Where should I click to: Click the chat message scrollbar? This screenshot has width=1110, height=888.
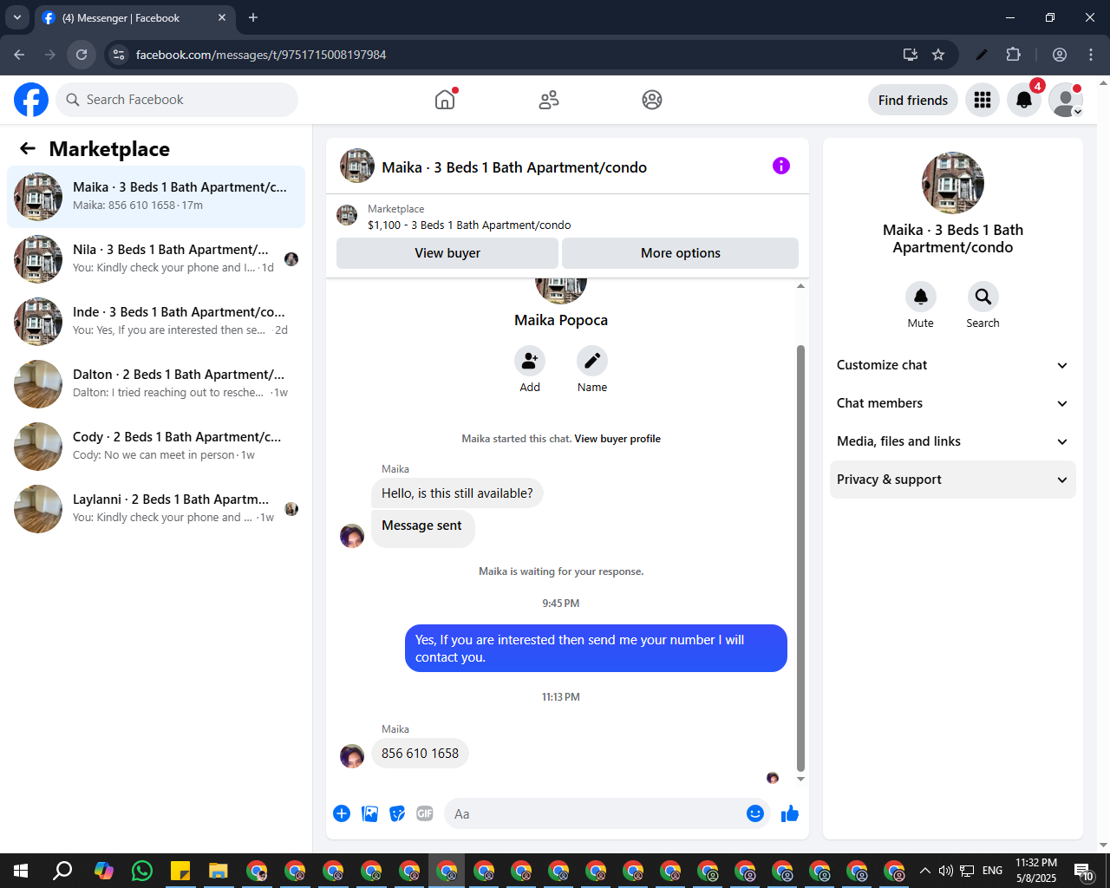pyautogui.click(x=800, y=558)
